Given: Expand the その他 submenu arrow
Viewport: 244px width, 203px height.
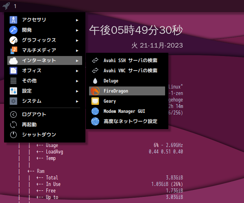Looking at the screenshot, I should click(x=77, y=81).
